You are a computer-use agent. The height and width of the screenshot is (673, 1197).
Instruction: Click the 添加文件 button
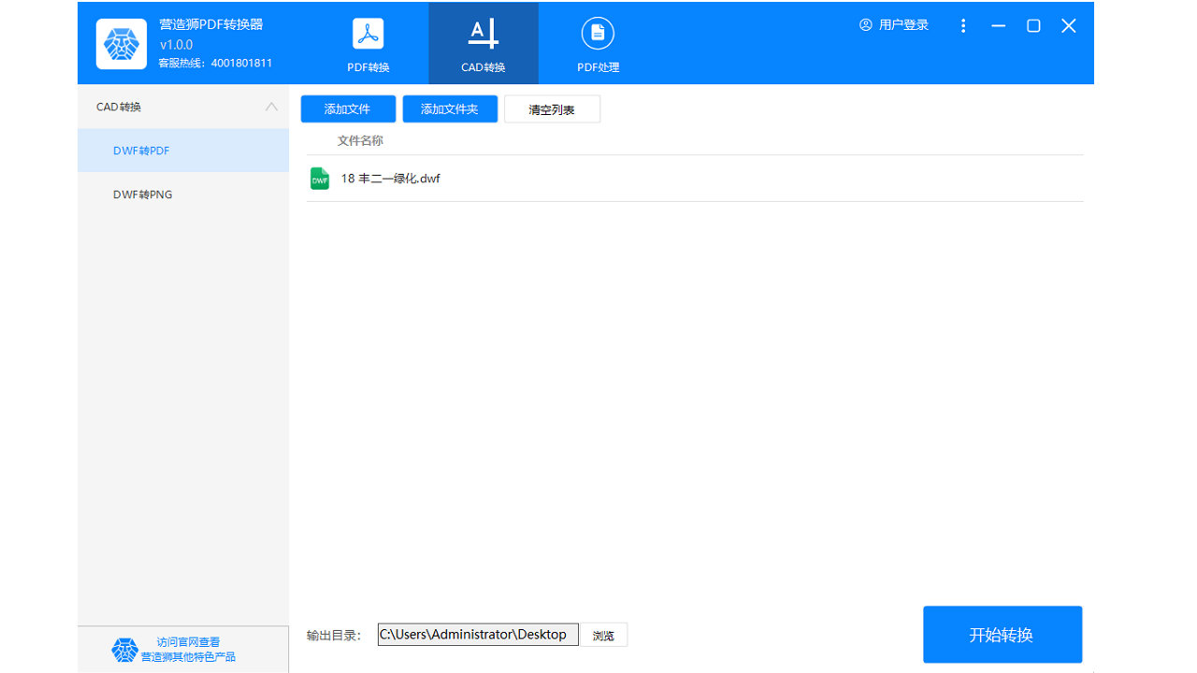[348, 108]
